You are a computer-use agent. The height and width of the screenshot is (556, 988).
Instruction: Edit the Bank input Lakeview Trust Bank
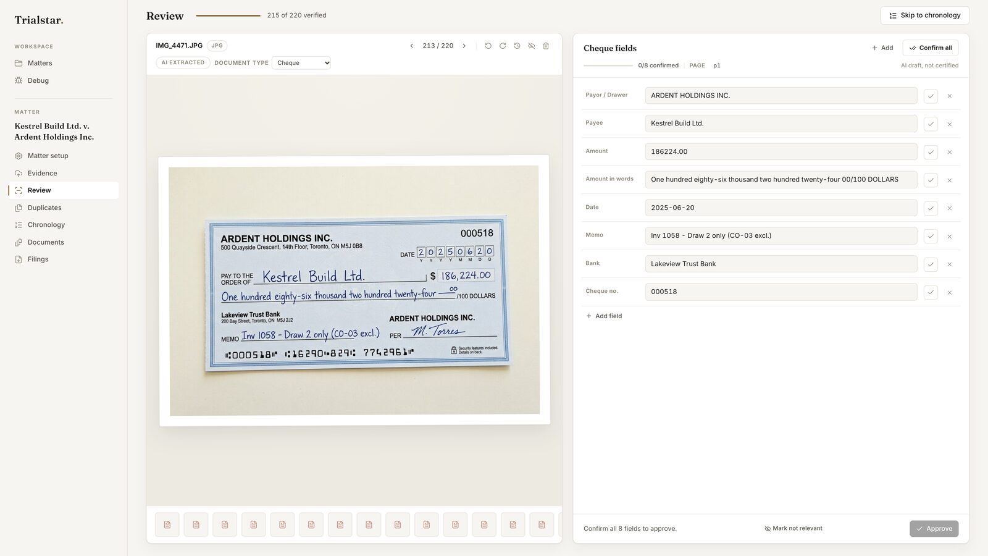(x=781, y=264)
